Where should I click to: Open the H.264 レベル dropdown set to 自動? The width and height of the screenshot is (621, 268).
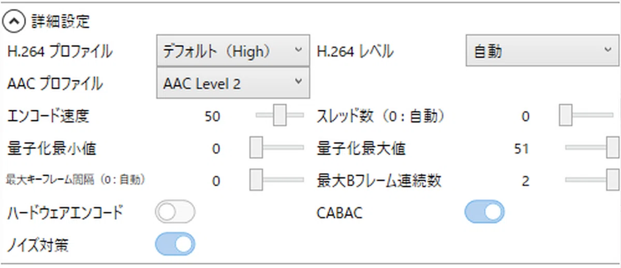pos(543,51)
